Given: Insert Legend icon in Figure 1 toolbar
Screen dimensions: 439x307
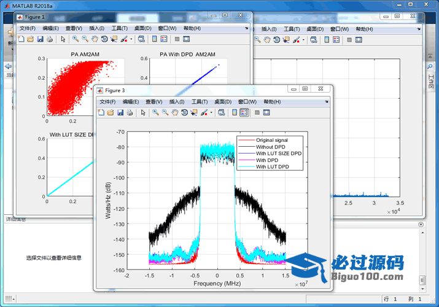Looking at the screenshot, I should [164, 39].
